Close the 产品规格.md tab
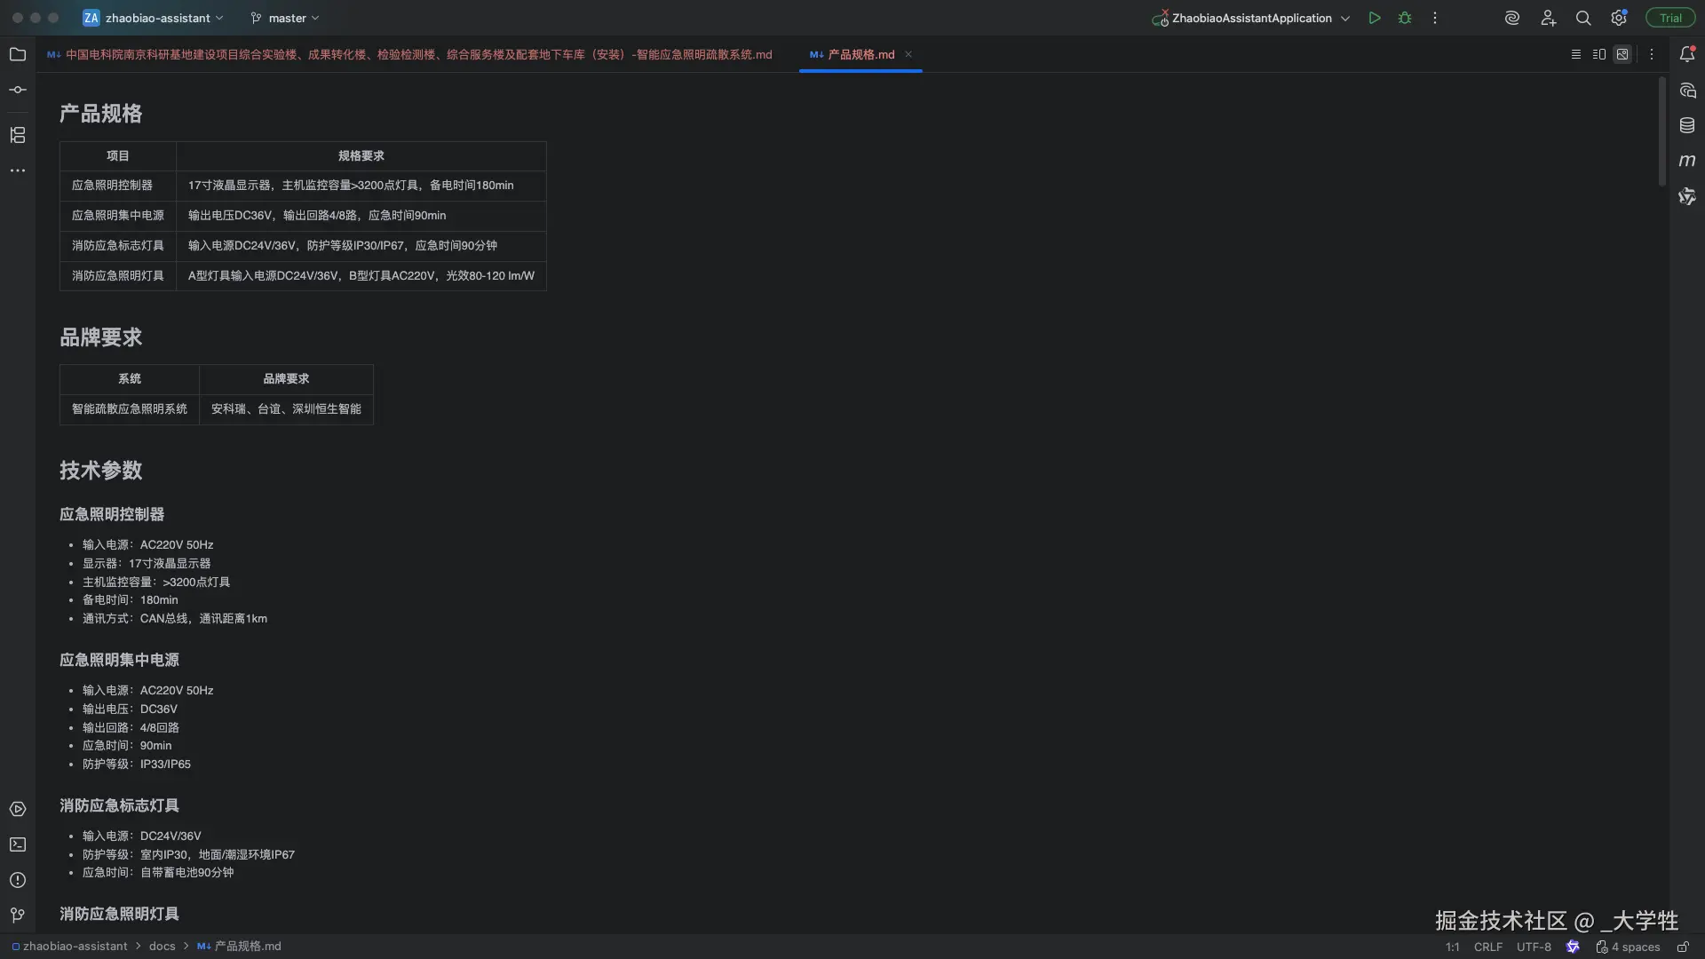This screenshot has width=1705, height=959. [x=908, y=54]
